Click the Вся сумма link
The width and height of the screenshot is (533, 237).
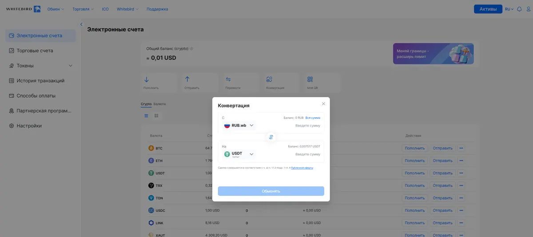(313, 118)
